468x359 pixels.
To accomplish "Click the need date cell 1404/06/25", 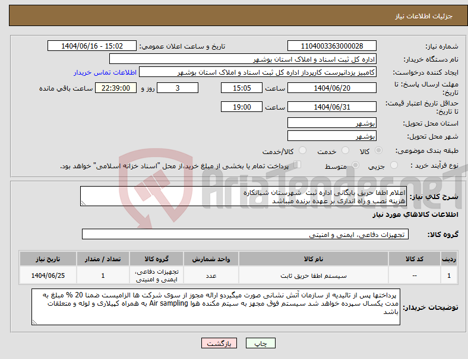I will [x=48, y=275].
